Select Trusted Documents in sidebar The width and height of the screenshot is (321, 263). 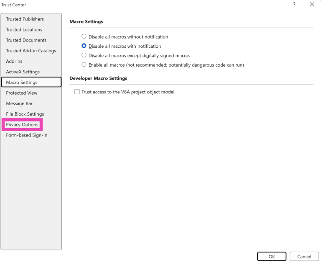click(x=26, y=40)
